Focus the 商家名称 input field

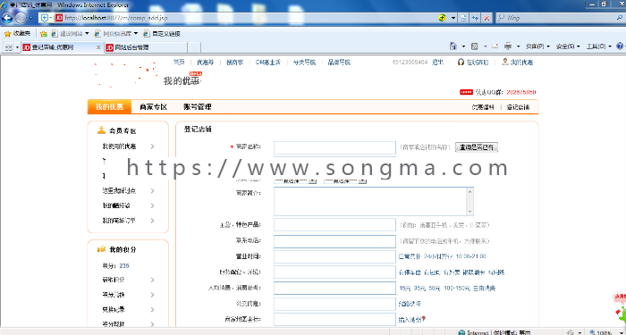point(334,147)
